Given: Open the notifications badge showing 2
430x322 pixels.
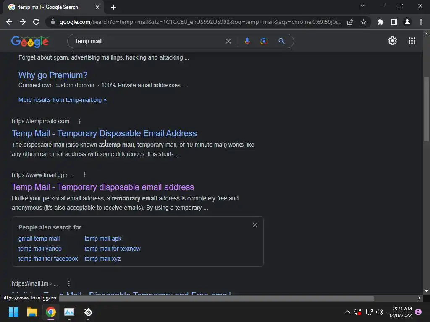Looking at the screenshot, I should click(418, 312).
